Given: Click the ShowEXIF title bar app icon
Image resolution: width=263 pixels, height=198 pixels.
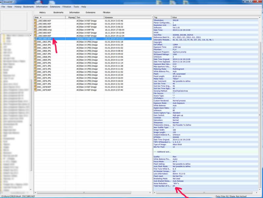Looking at the screenshot, I should pos(1,2).
